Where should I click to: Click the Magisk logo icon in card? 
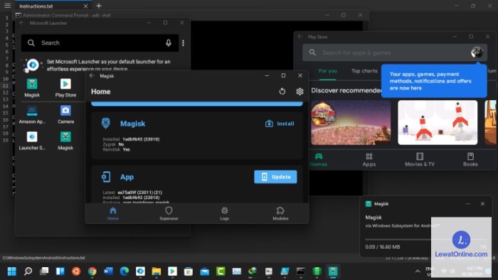tap(106, 123)
